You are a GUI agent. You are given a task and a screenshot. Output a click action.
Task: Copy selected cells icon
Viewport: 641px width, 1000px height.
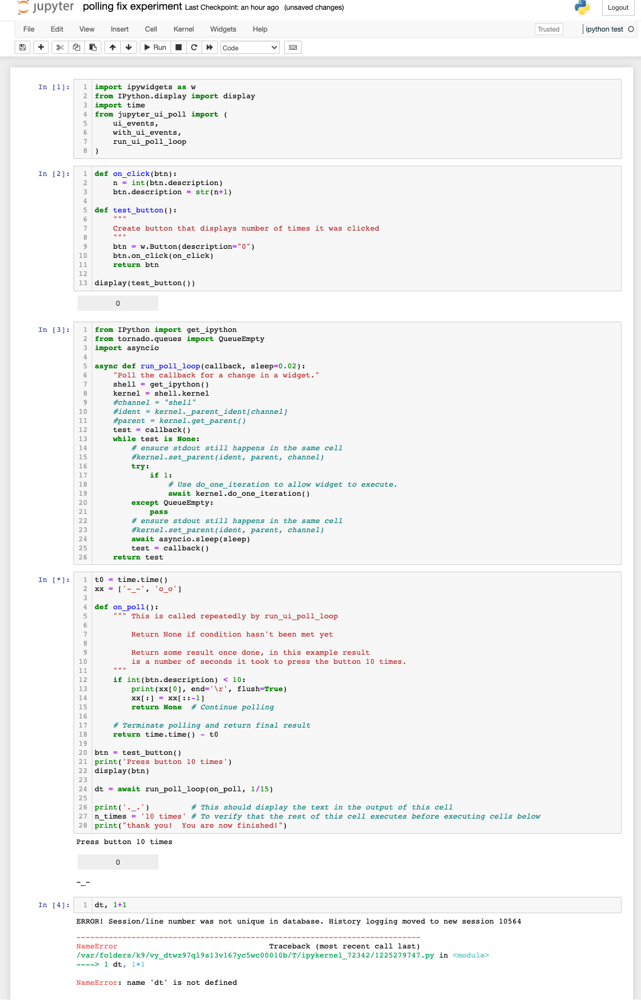click(x=76, y=47)
